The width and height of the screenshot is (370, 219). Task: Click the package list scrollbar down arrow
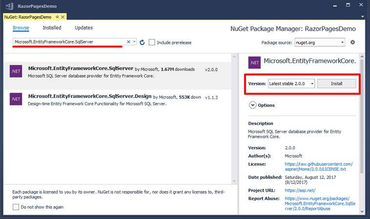pyautogui.click(x=234, y=181)
